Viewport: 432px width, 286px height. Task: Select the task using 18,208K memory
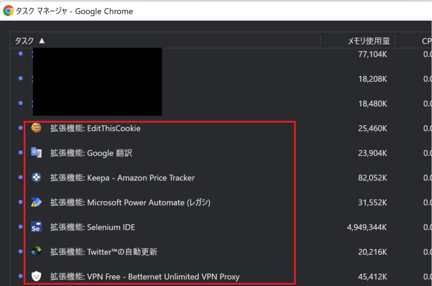pyautogui.click(x=221, y=79)
